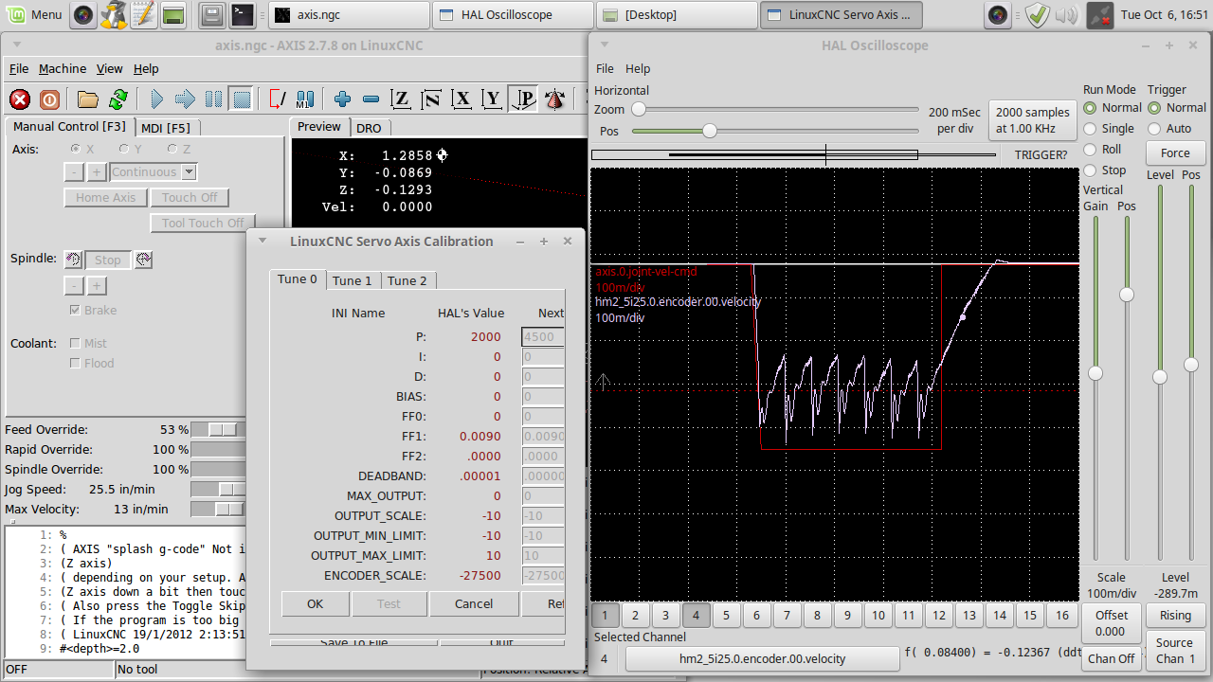Stop program execution square icon
The image size is (1213, 682).
tap(242, 99)
